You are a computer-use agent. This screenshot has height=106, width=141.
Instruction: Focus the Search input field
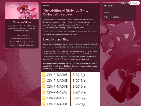(x=13, y=5)
